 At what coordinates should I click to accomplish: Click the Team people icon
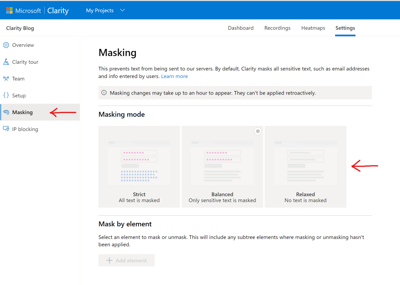[6, 79]
